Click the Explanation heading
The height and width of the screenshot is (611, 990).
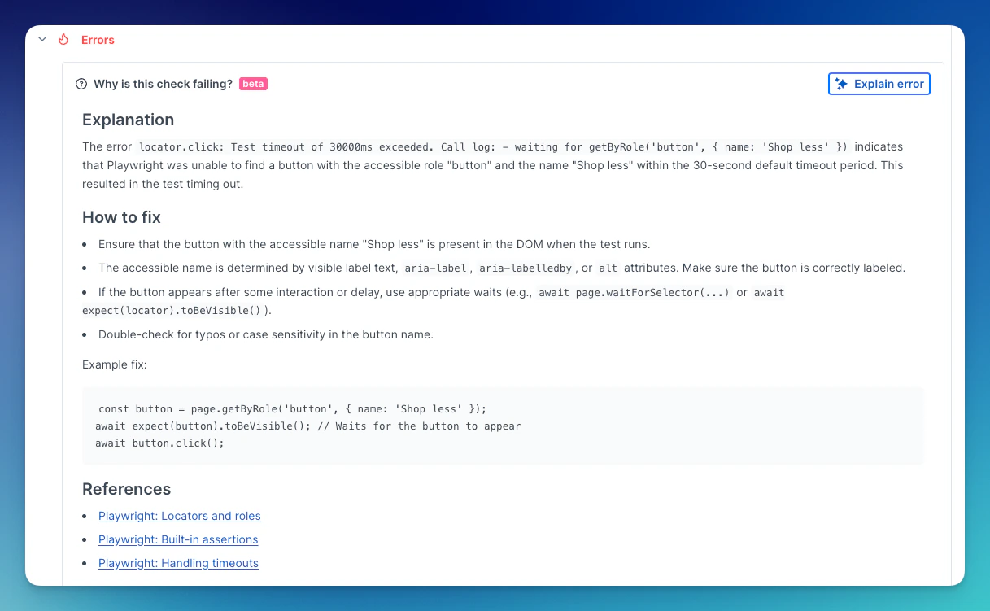pos(129,120)
